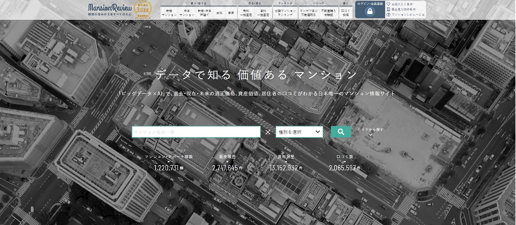
Task: Open recently viewed properties icon
Action: tap(388, 10)
